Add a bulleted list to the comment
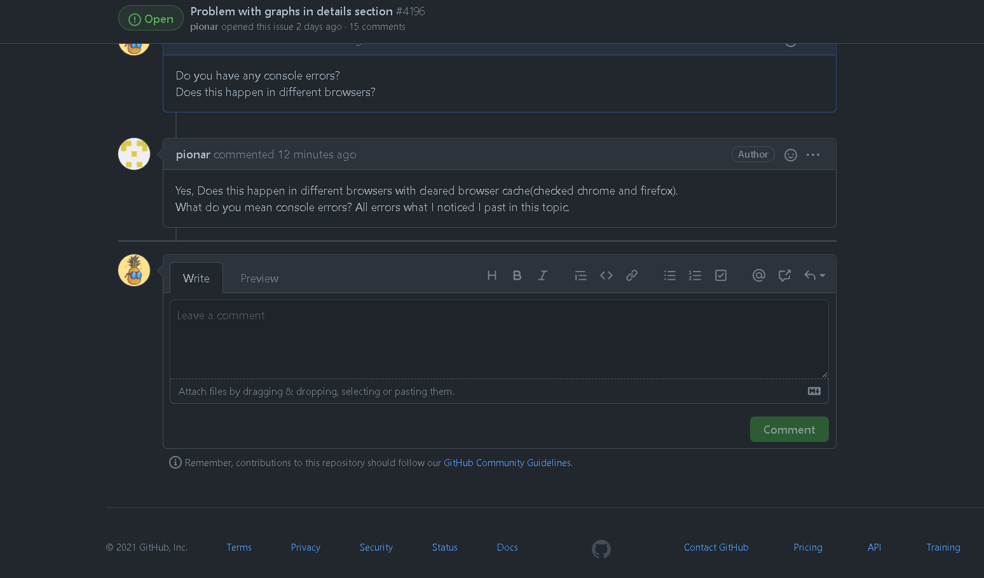 (669, 275)
